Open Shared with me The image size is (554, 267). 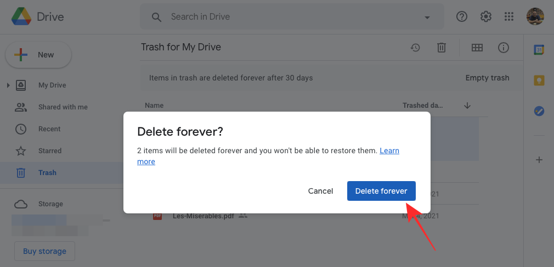pyautogui.click(x=63, y=107)
